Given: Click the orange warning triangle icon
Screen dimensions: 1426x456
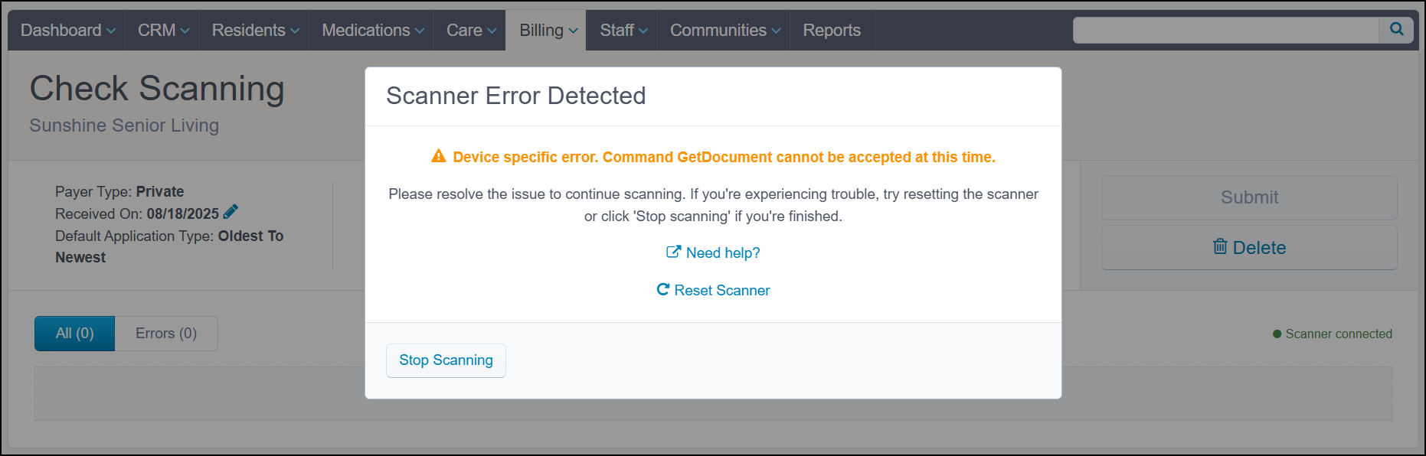Looking at the screenshot, I should [437, 156].
